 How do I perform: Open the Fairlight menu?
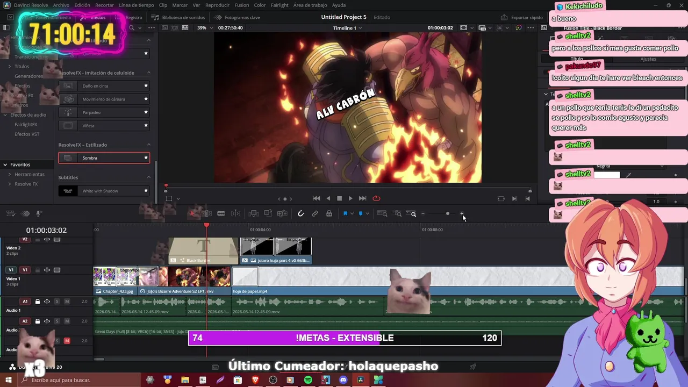279,5
